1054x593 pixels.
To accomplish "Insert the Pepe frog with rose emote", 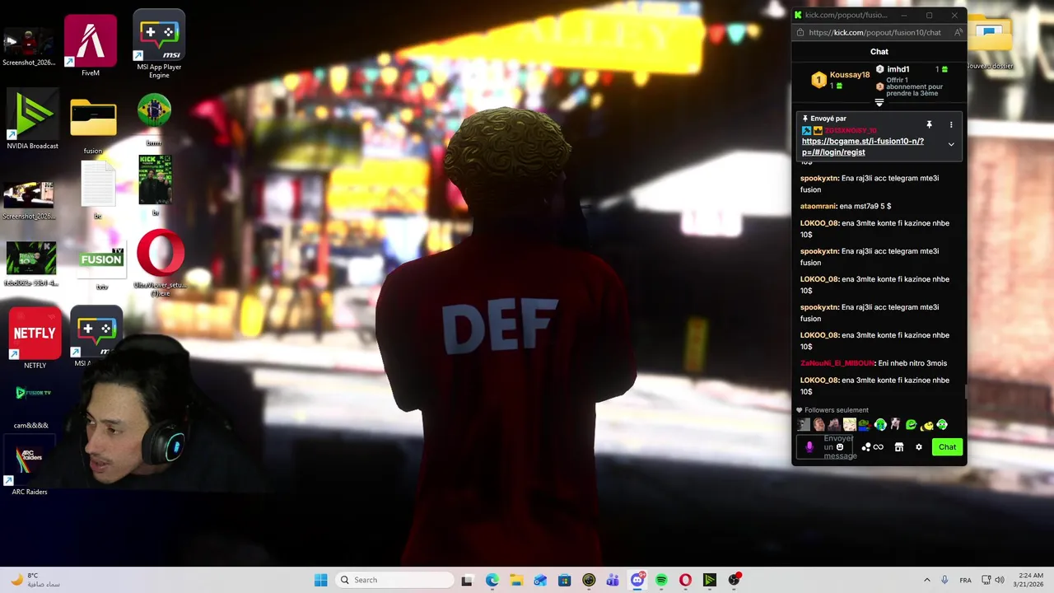I will tap(865, 425).
